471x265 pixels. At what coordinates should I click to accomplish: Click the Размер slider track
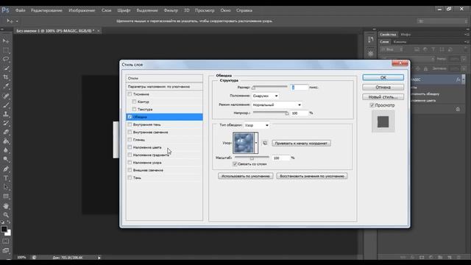pyautogui.click(x=270, y=87)
